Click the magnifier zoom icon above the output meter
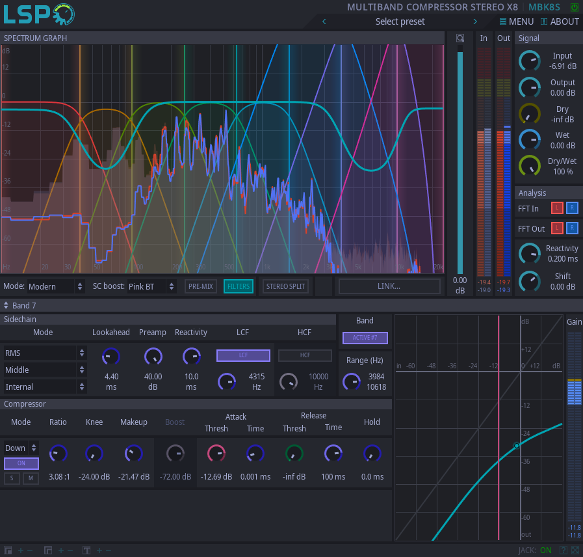The height and width of the screenshot is (557, 583). click(x=460, y=38)
